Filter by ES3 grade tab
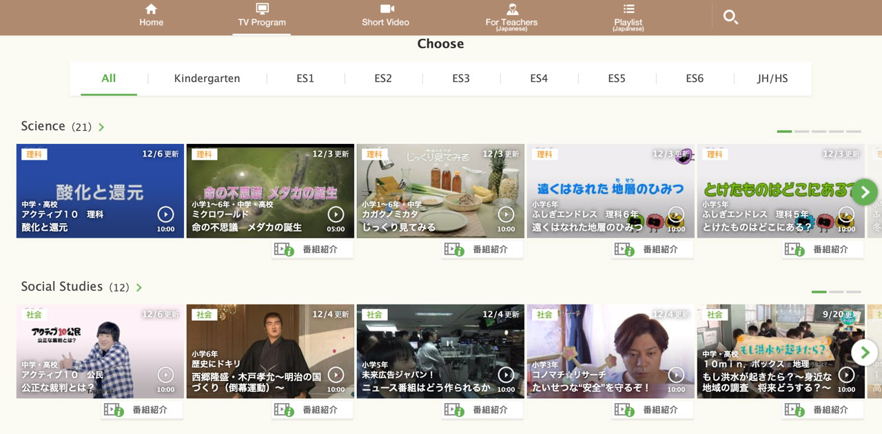 click(x=461, y=79)
